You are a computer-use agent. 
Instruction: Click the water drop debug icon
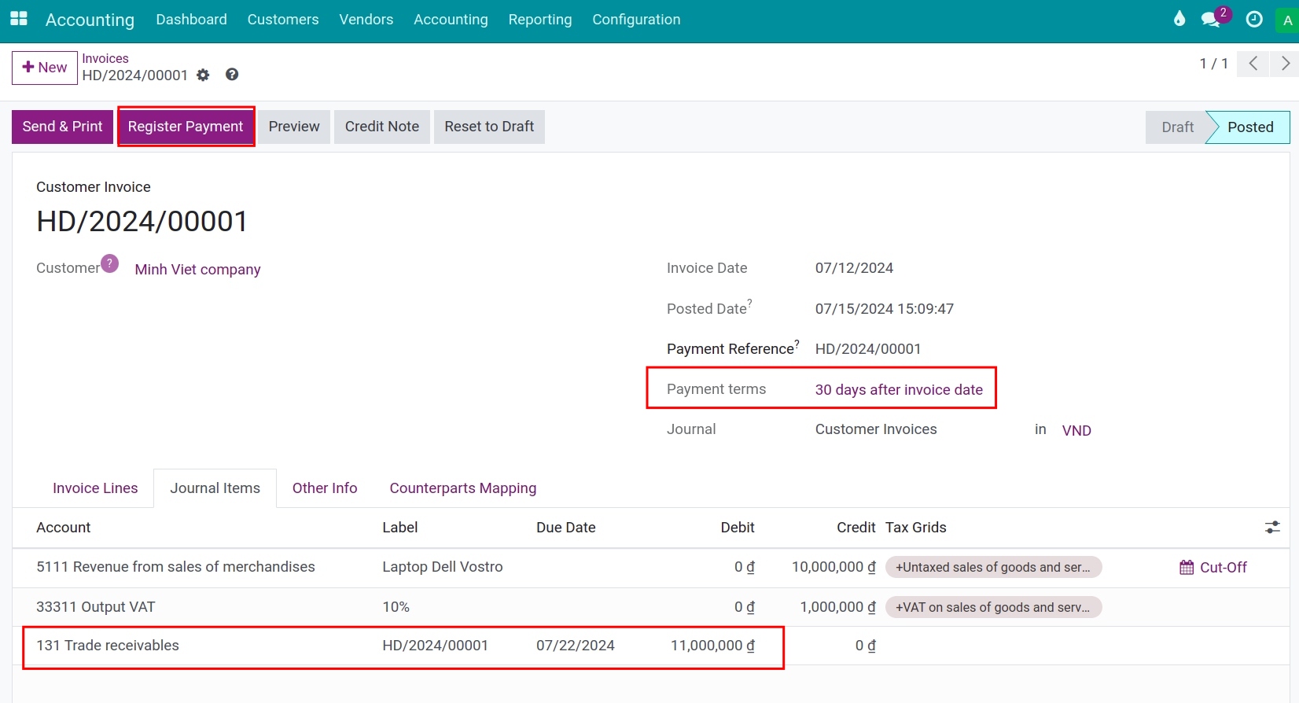click(1179, 19)
